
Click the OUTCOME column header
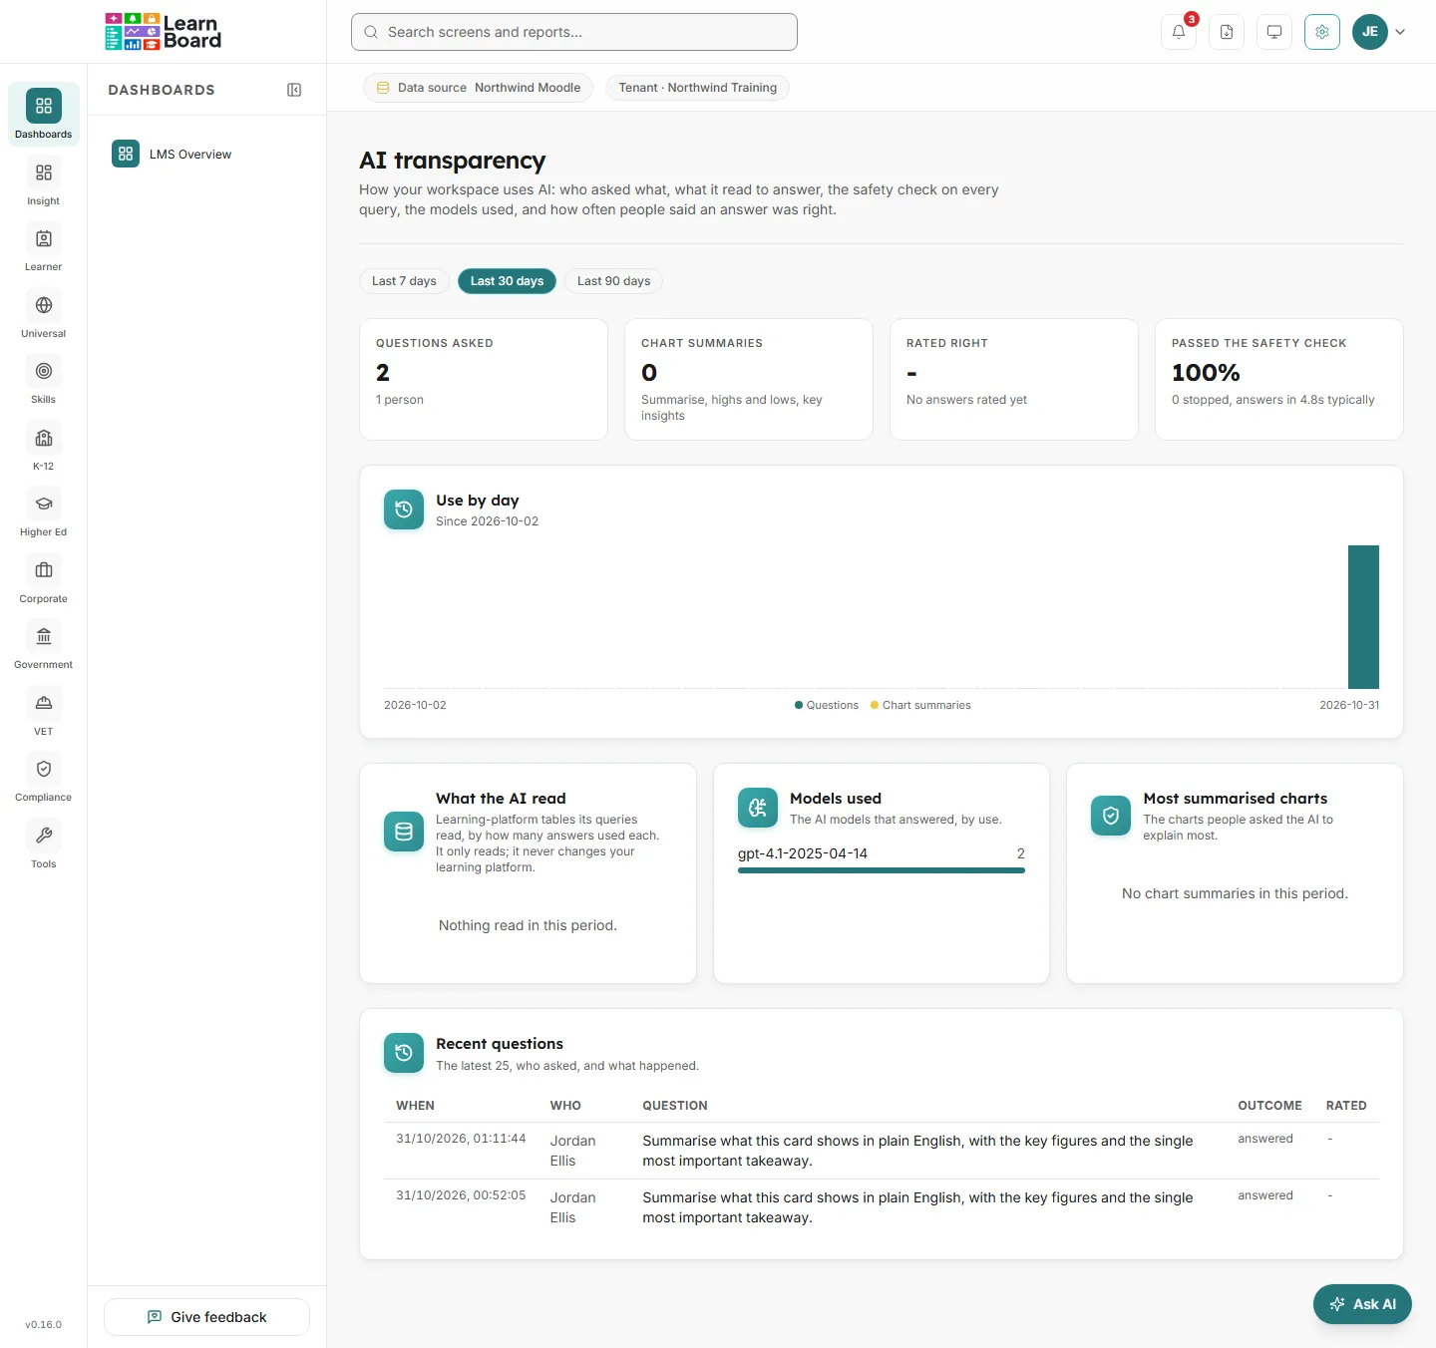1269,1106
